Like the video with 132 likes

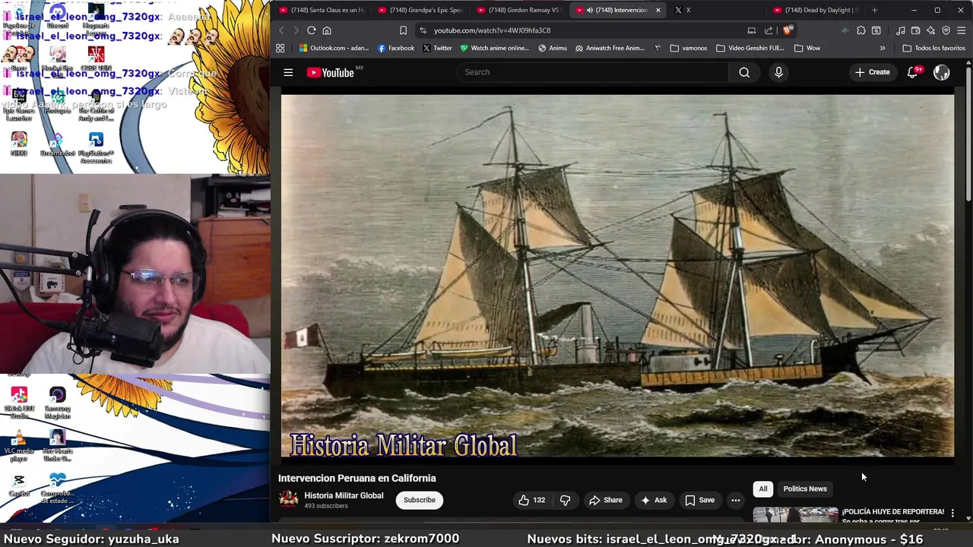[532, 500]
